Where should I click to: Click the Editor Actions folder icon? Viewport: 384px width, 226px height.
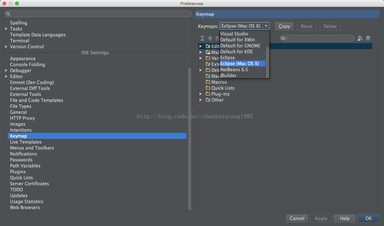pos(208,46)
